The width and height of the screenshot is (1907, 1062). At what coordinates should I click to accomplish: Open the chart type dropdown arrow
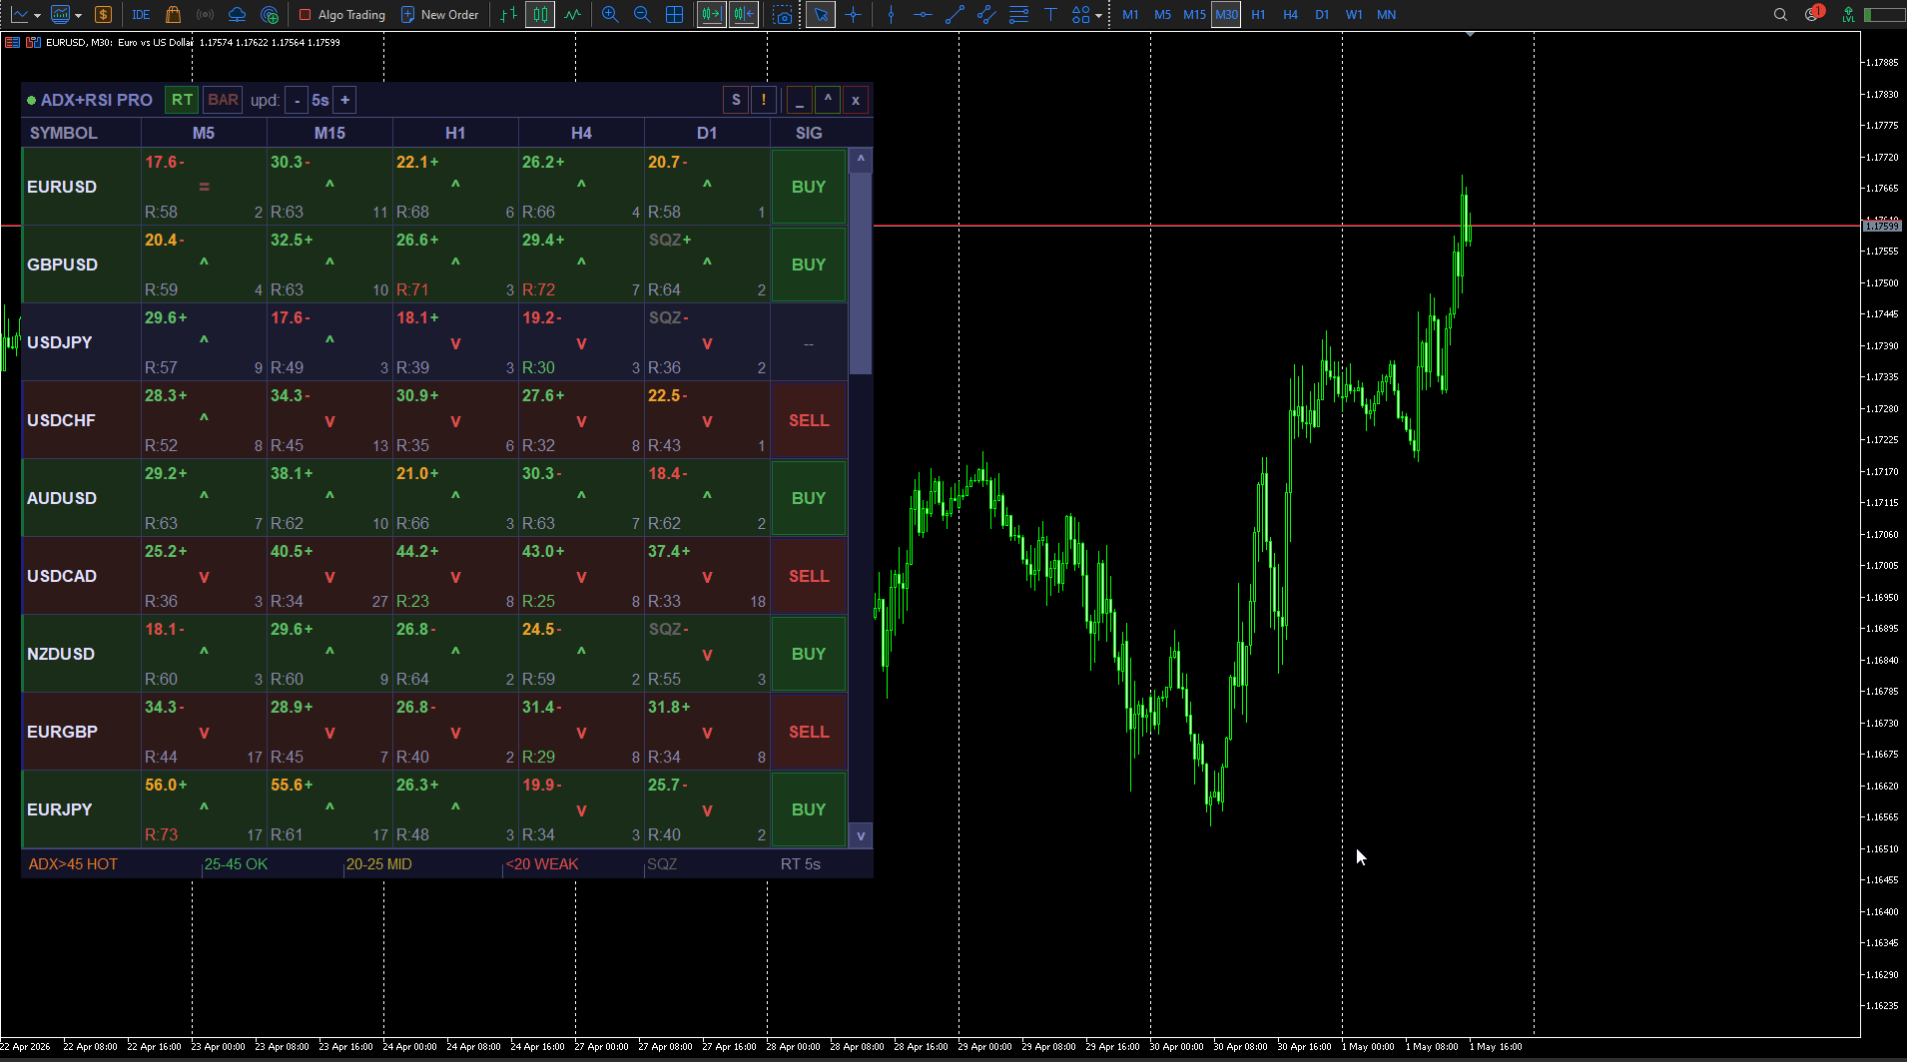coord(37,15)
